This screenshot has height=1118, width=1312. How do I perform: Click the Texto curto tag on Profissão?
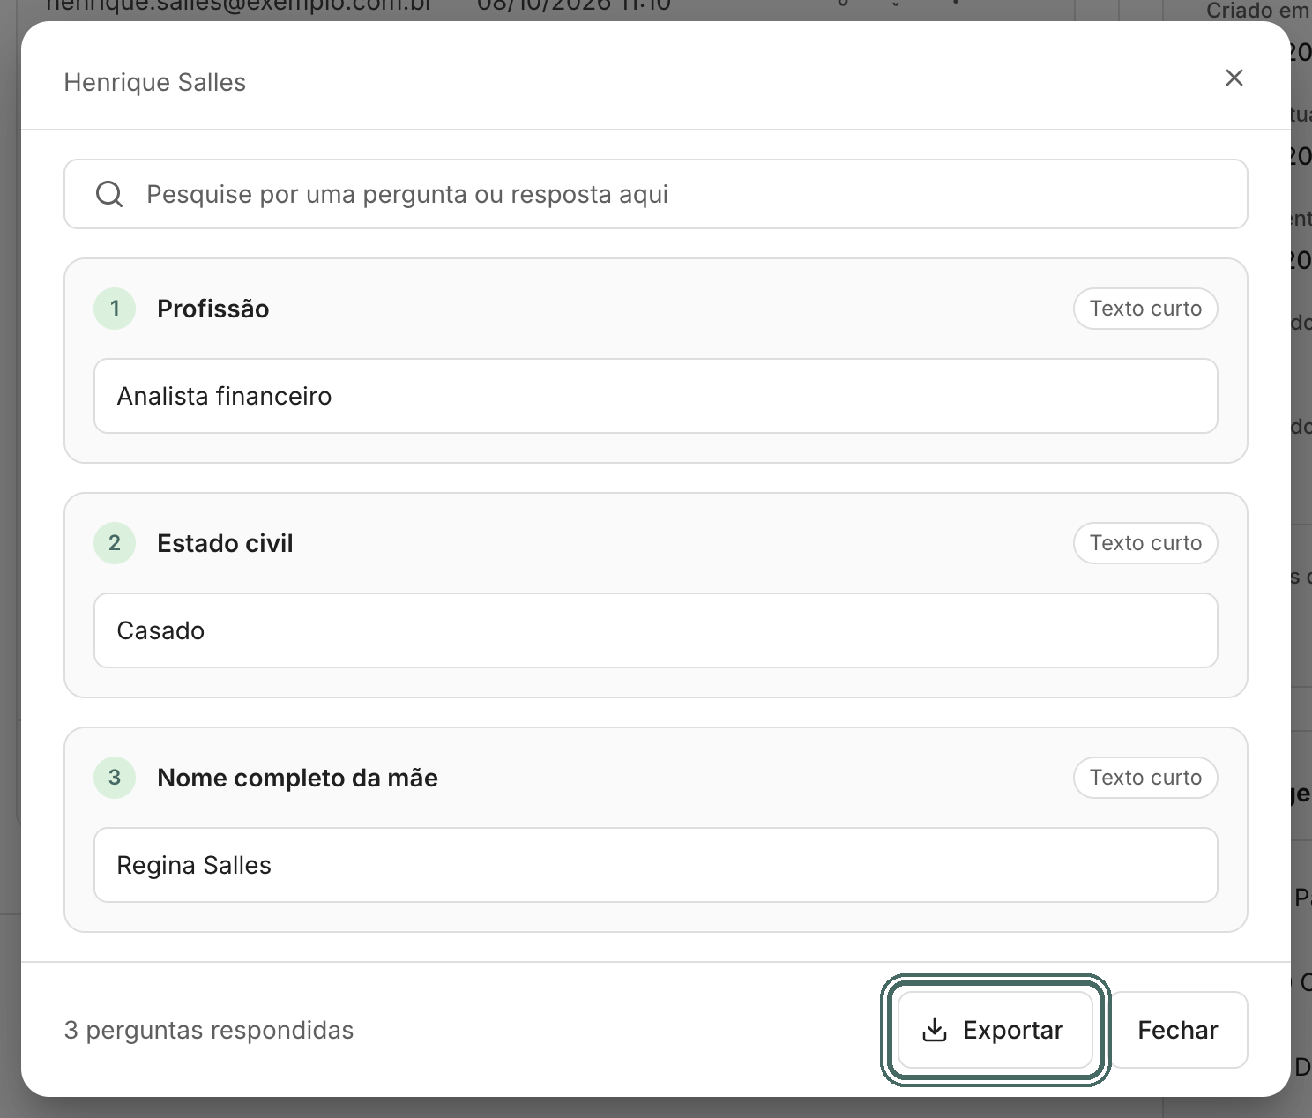coord(1145,309)
